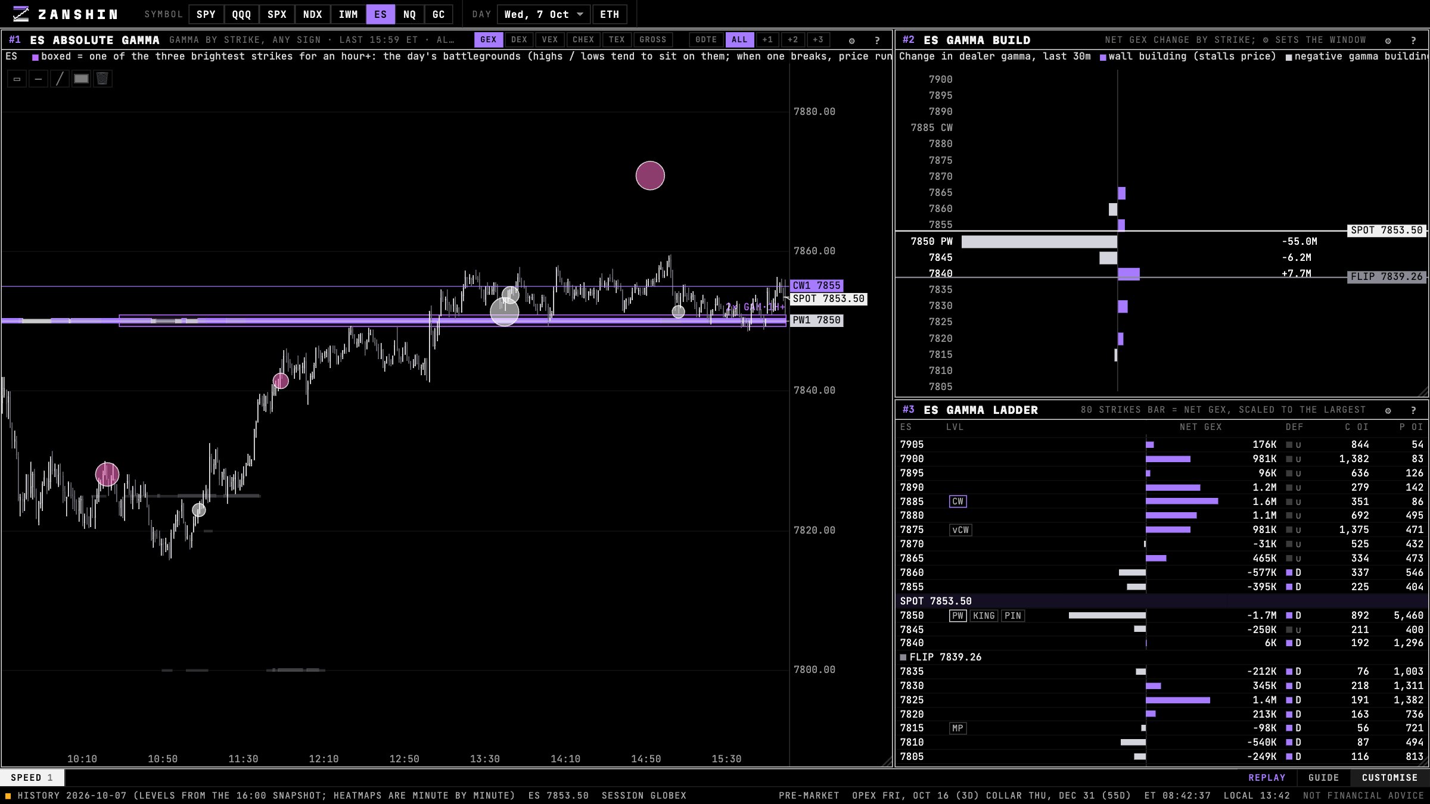Viewport: 1430px width, 804px height.
Task: Switch symbol to SPY
Action: click(x=206, y=14)
